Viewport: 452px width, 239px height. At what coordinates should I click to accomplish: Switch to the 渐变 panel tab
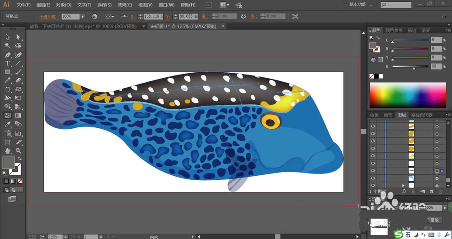425,30
